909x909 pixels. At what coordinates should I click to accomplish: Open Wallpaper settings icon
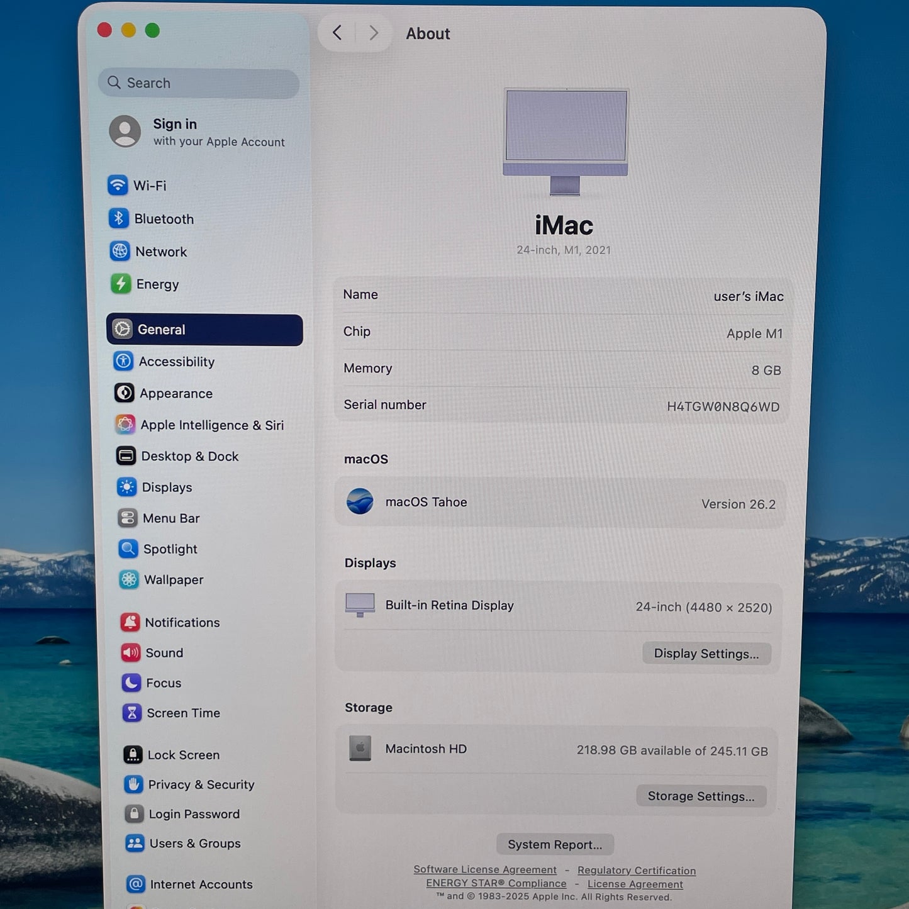coord(129,579)
